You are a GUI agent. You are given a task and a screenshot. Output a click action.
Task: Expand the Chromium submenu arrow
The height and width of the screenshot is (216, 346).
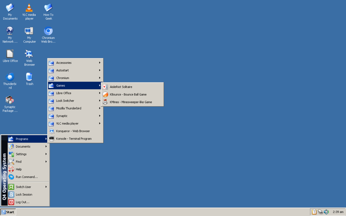coord(100,78)
